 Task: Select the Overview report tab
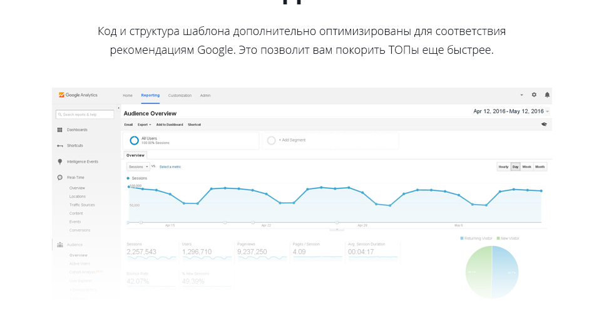[135, 155]
